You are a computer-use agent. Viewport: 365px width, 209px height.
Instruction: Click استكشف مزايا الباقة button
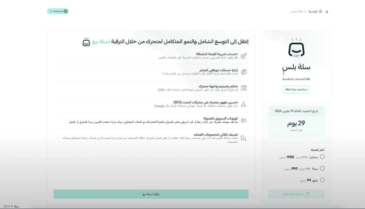click(x=296, y=90)
